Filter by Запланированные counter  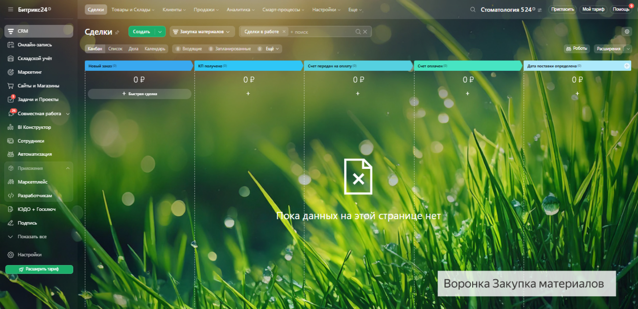(x=229, y=49)
